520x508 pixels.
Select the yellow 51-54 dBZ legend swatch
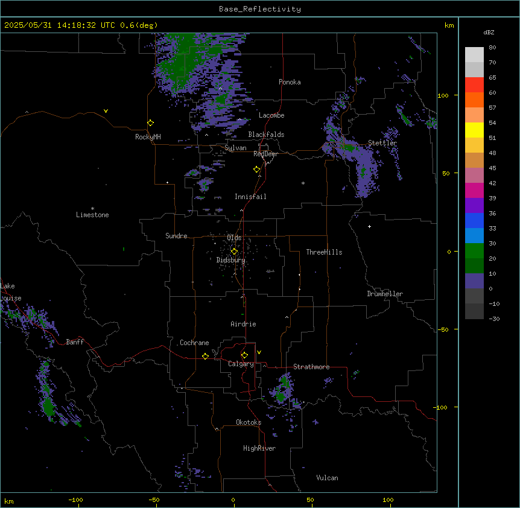(474, 130)
